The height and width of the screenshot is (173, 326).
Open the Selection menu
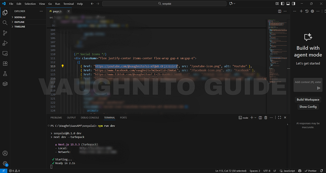point(30,4)
